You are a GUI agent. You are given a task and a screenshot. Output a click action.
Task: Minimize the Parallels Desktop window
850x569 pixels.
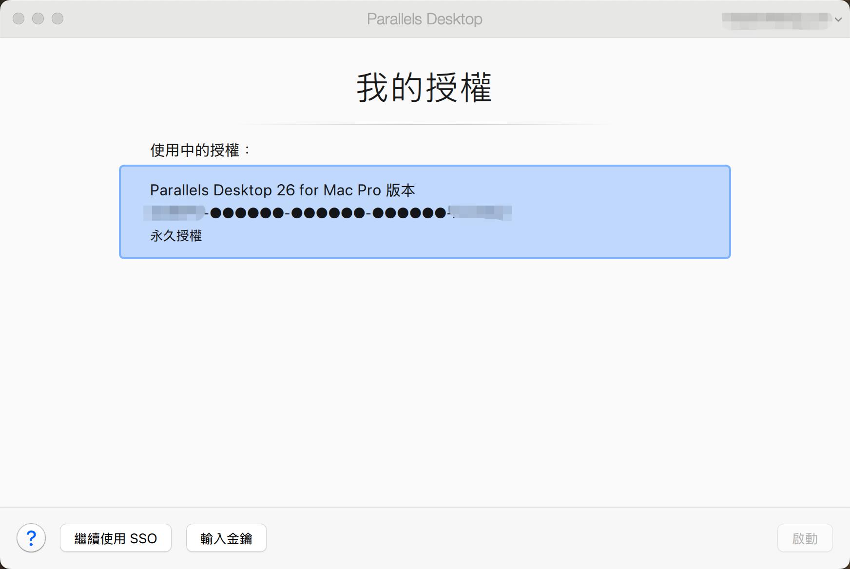click(x=38, y=19)
